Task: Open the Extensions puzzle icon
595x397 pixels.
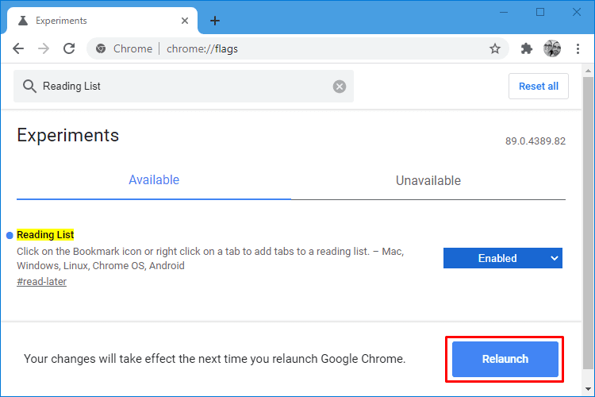Action: (526, 48)
